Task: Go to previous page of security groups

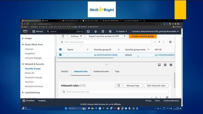Action: click(155, 42)
